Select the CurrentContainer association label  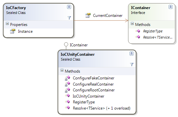(108, 16)
